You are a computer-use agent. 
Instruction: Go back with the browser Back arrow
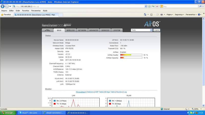(3, 6)
